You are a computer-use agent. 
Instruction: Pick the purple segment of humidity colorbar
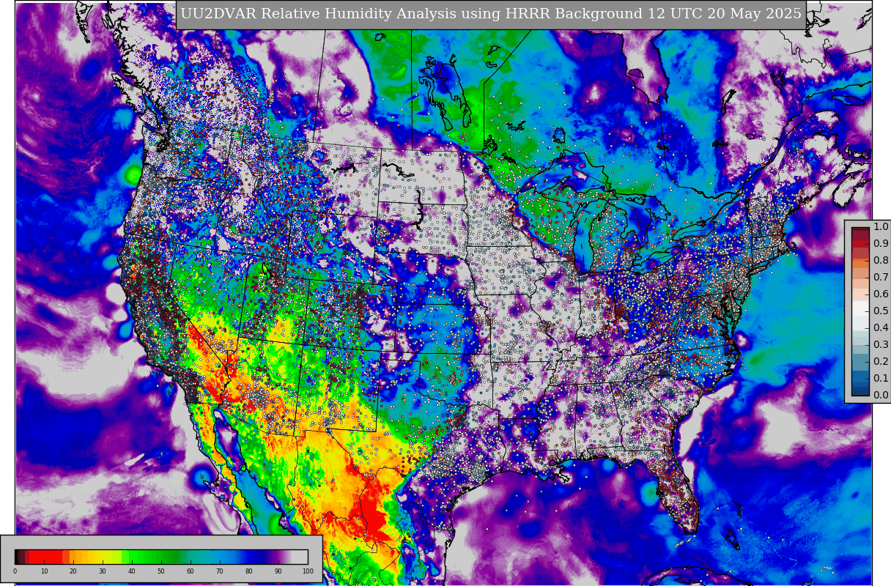(x=276, y=557)
